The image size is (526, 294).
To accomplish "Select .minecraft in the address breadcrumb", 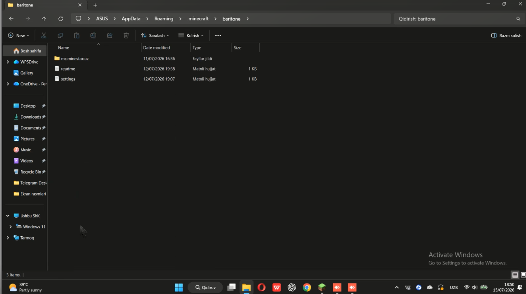I will coord(198,19).
